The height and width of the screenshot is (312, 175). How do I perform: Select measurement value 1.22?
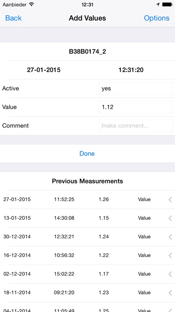pyautogui.click(x=104, y=255)
